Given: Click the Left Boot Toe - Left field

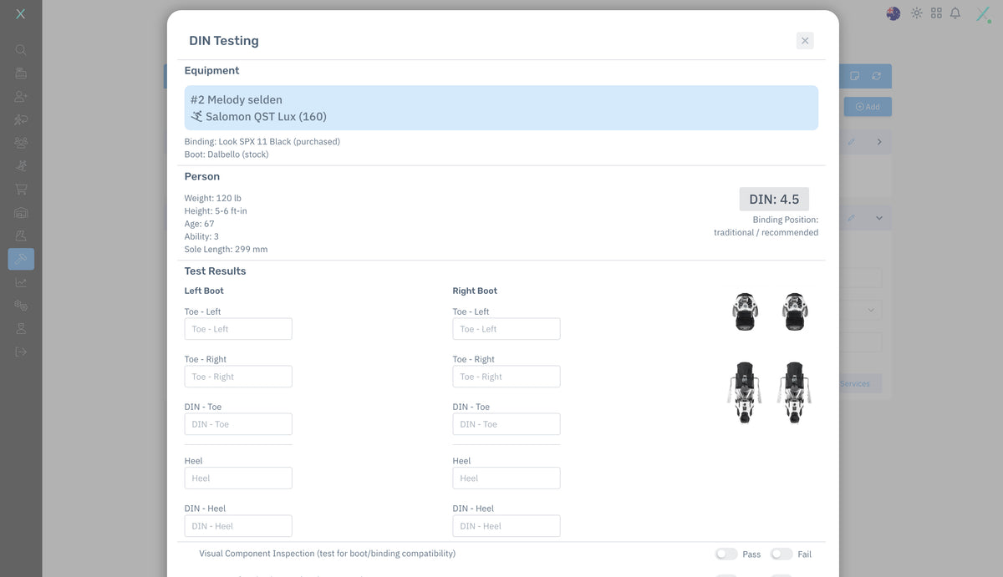Looking at the screenshot, I should [x=238, y=329].
